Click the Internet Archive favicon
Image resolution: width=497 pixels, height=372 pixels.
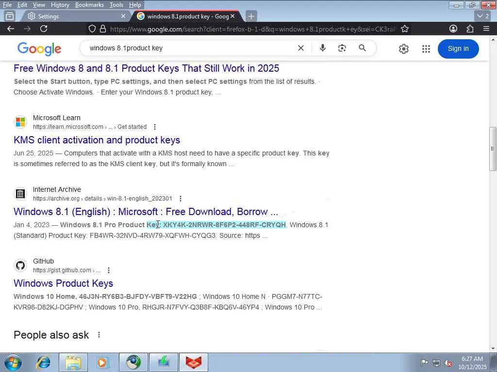pos(20,194)
